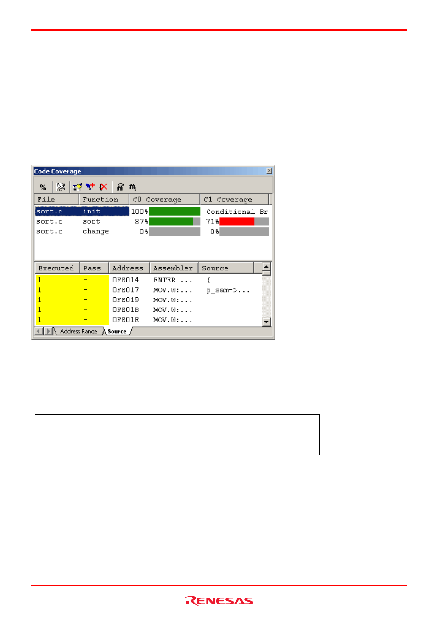Click address 0FE019
The height and width of the screenshot is (621, 438).
pos(125,300)
